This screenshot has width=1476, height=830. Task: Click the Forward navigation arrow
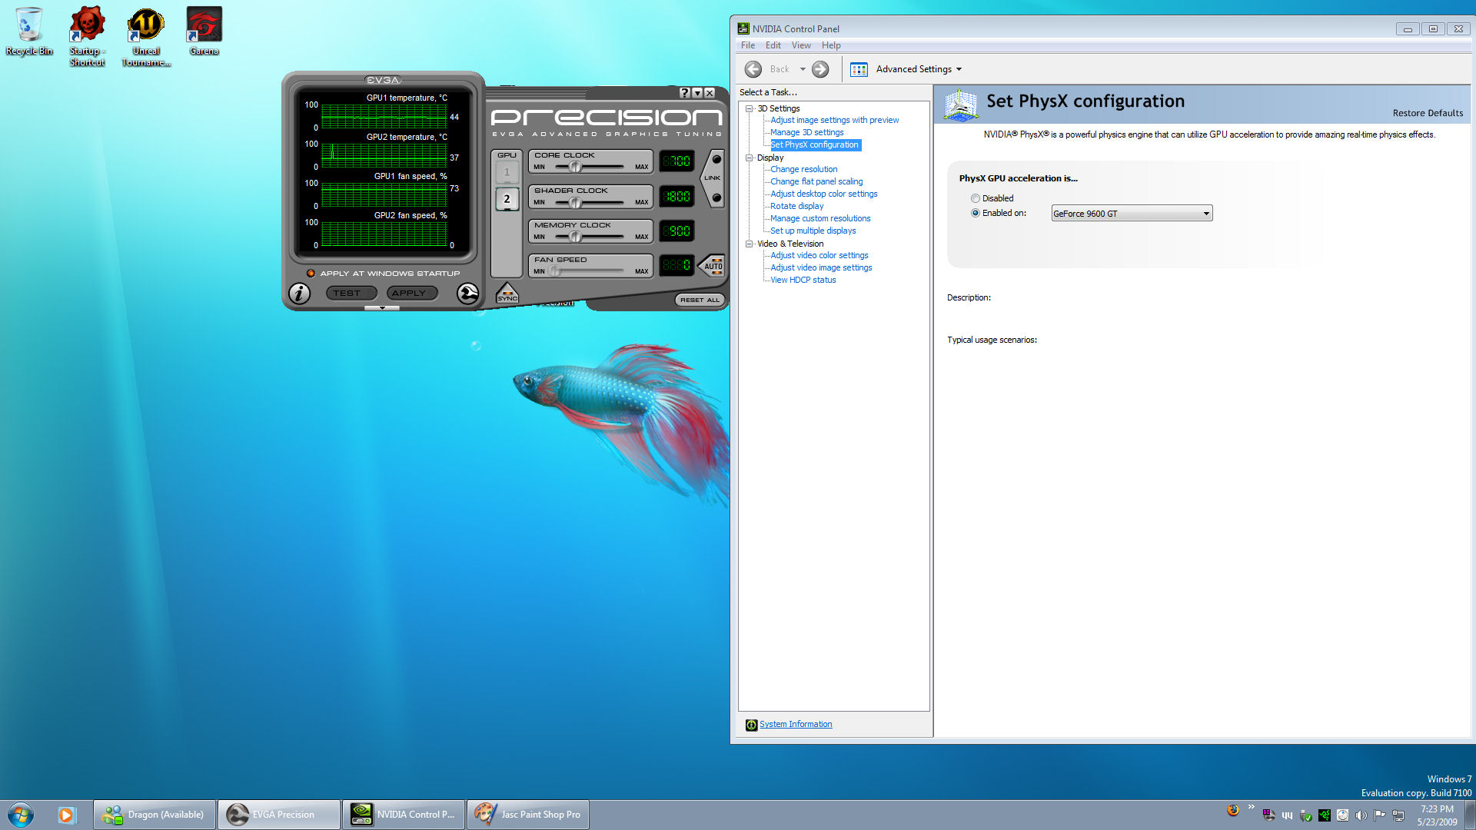(820, 69)
